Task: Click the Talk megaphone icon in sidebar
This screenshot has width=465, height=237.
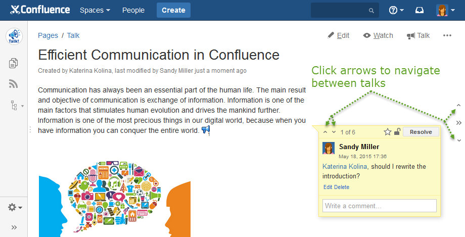Action: (x=14, y=36)
